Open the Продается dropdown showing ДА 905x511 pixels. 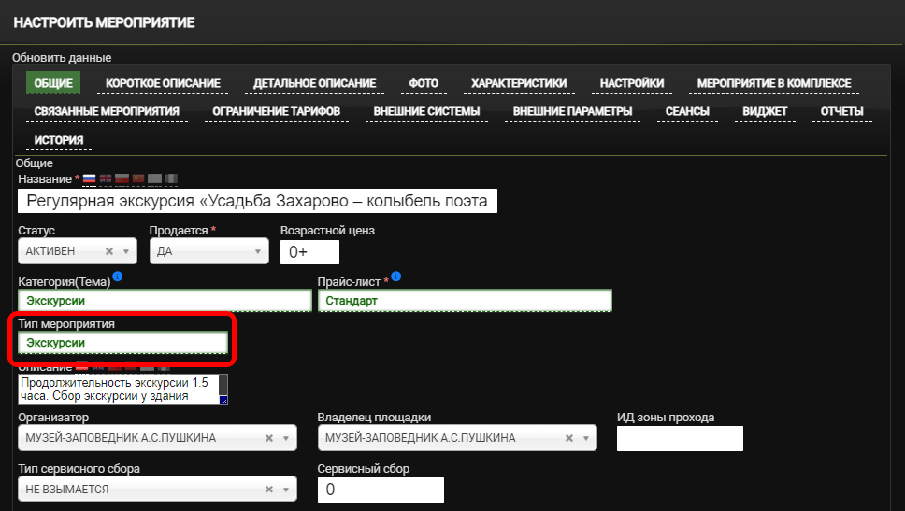click(208, 251)
